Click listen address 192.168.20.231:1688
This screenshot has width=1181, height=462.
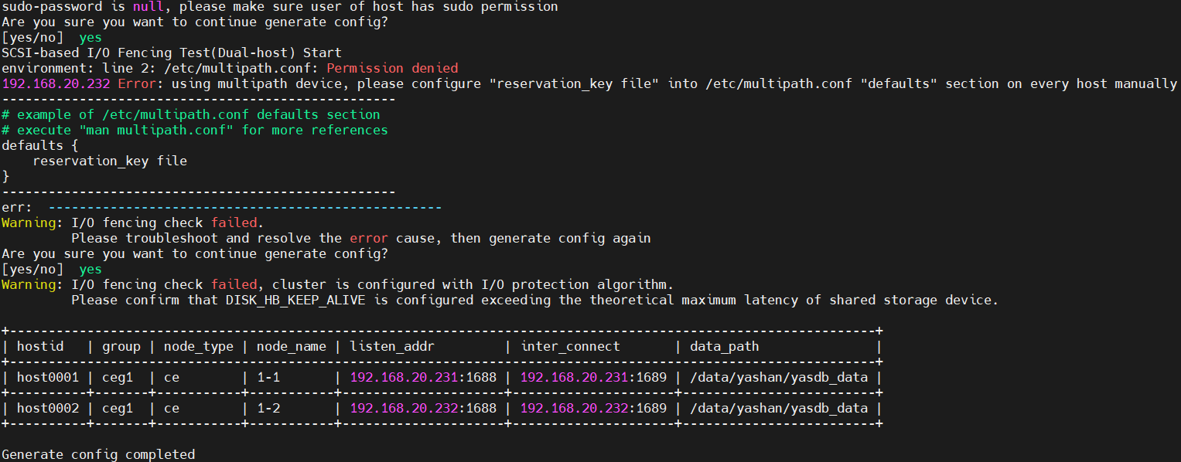(423, 377)
